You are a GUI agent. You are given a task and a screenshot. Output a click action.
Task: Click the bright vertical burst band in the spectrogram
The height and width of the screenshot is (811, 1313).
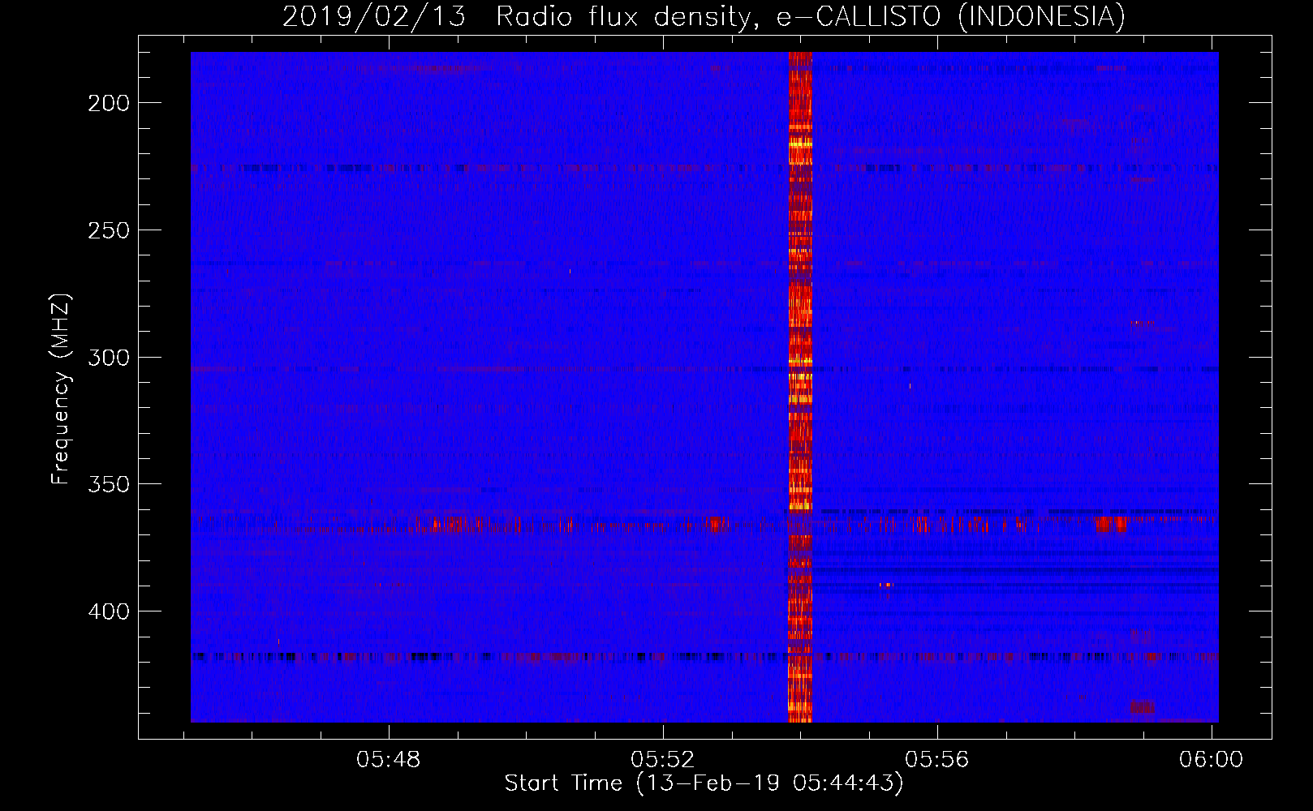[800, 387]
